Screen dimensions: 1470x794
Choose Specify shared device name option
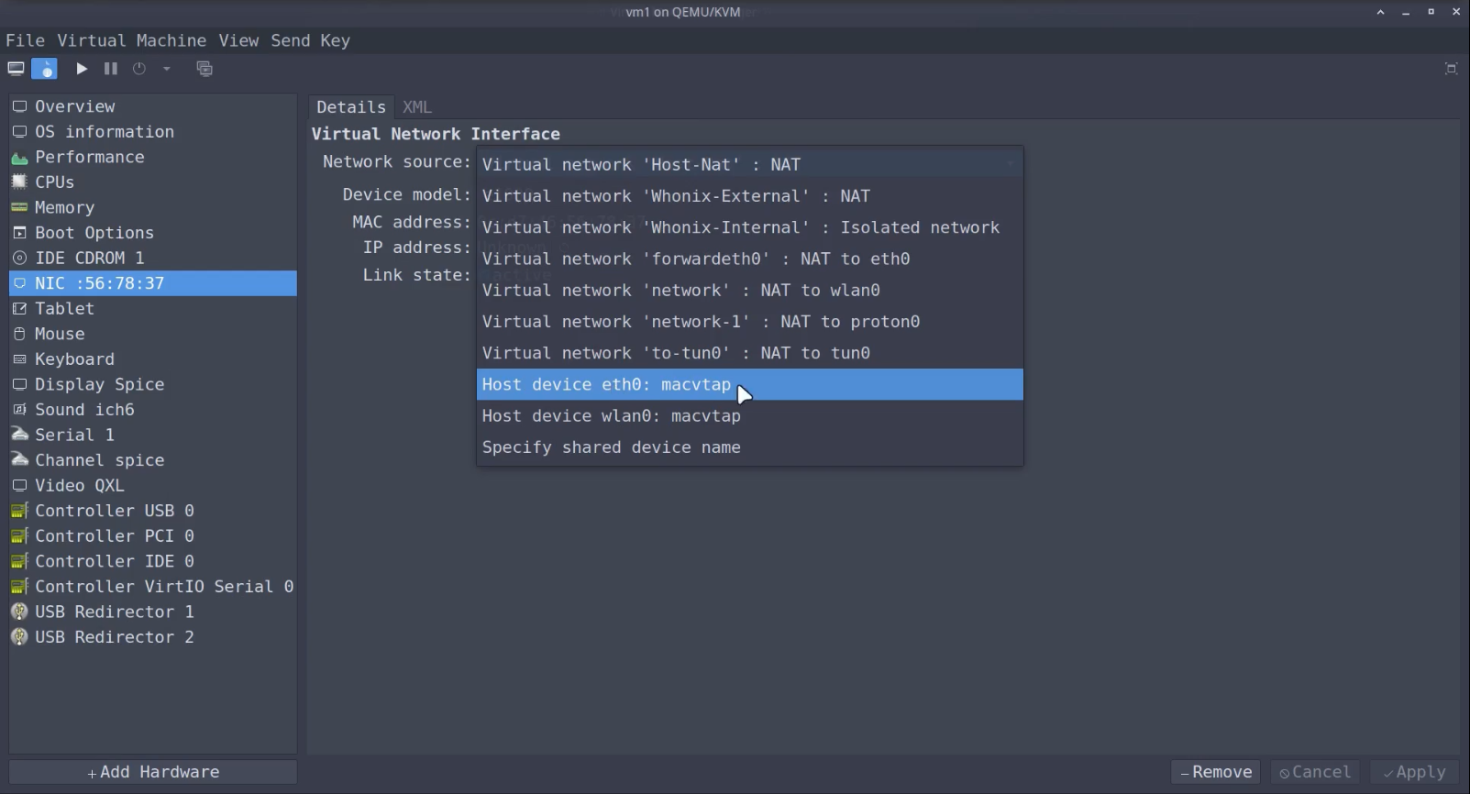[x=750, y=447]
